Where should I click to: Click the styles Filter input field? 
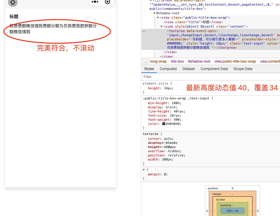coord(178,77)
